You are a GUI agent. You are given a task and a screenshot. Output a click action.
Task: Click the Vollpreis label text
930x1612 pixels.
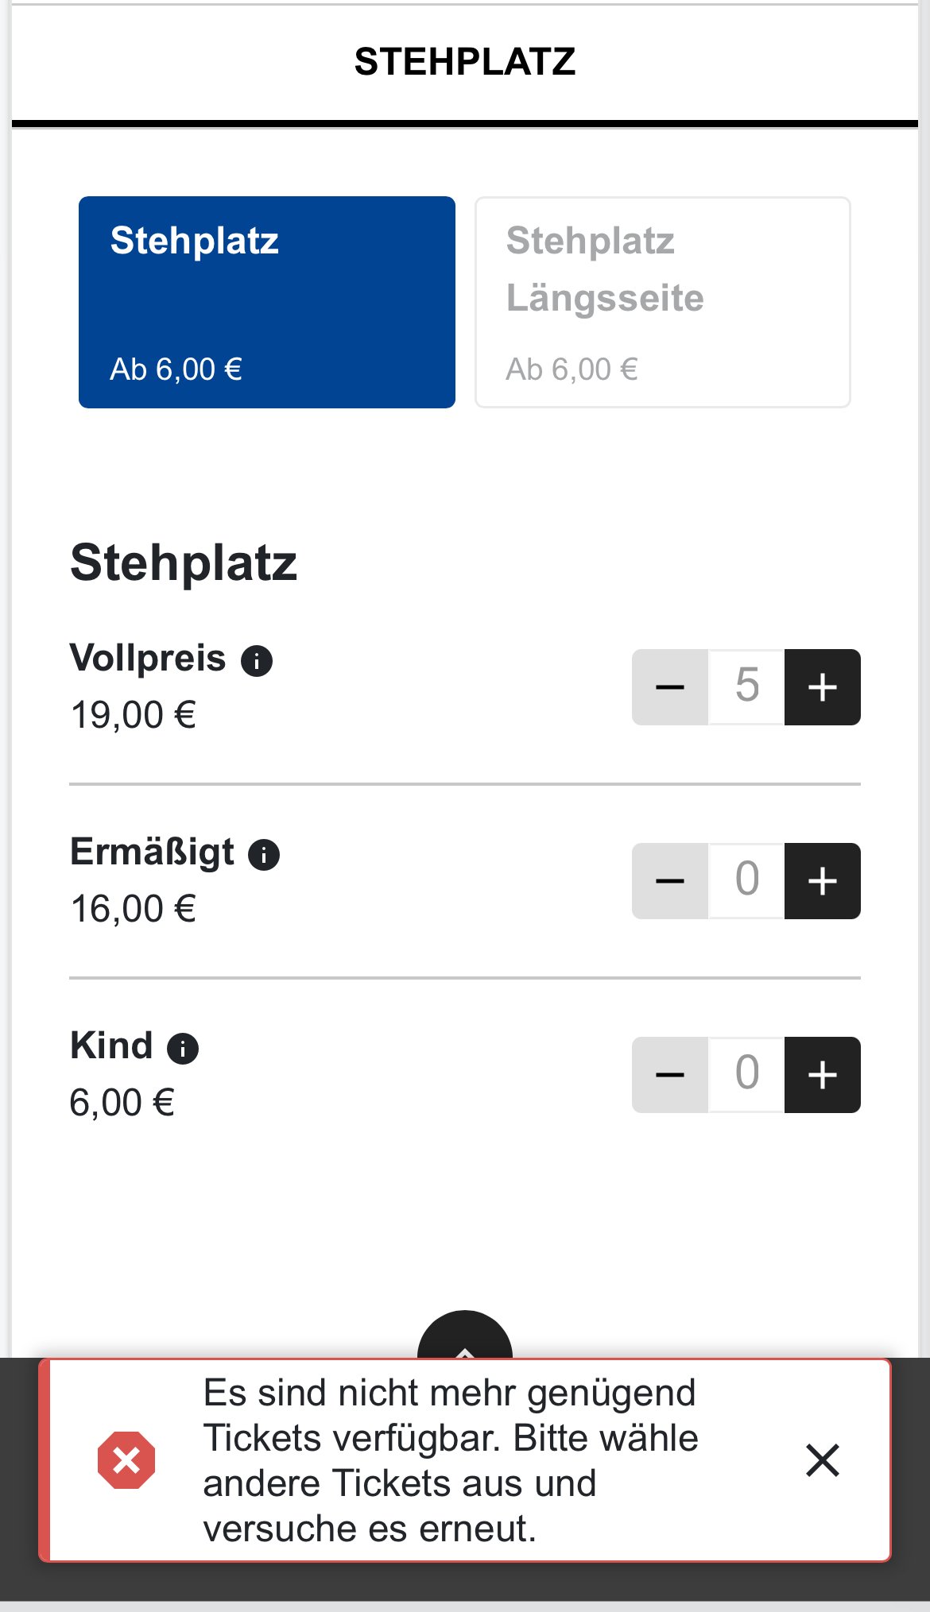[x=148, y=659]
